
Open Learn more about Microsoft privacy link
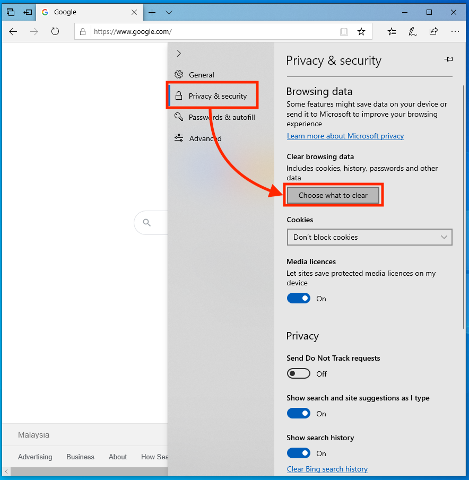tap(345, 136)
